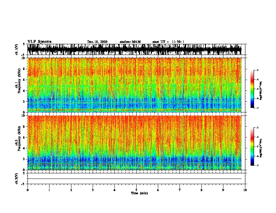The width and height of the screenshot is (276, 213).
Task: Click time tick label "6" on x-axis
Action: pos(158,190)
